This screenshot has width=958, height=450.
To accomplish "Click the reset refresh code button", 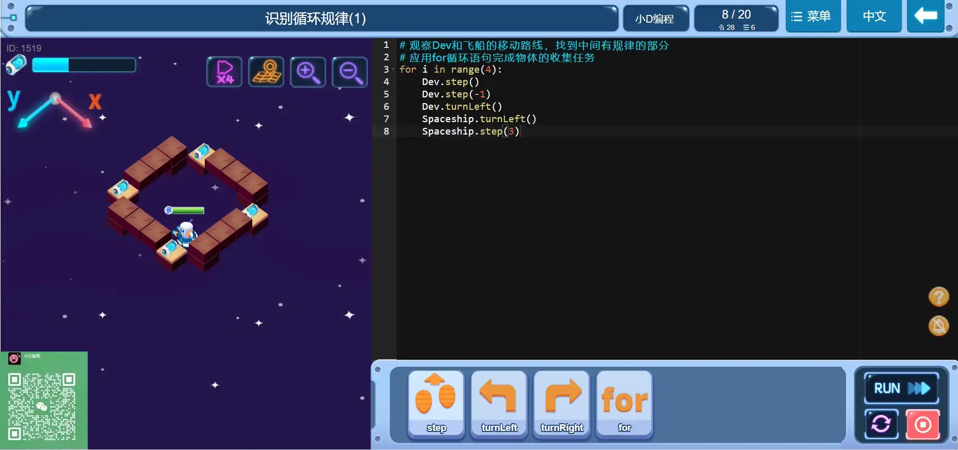I will [x=881, y=424].
